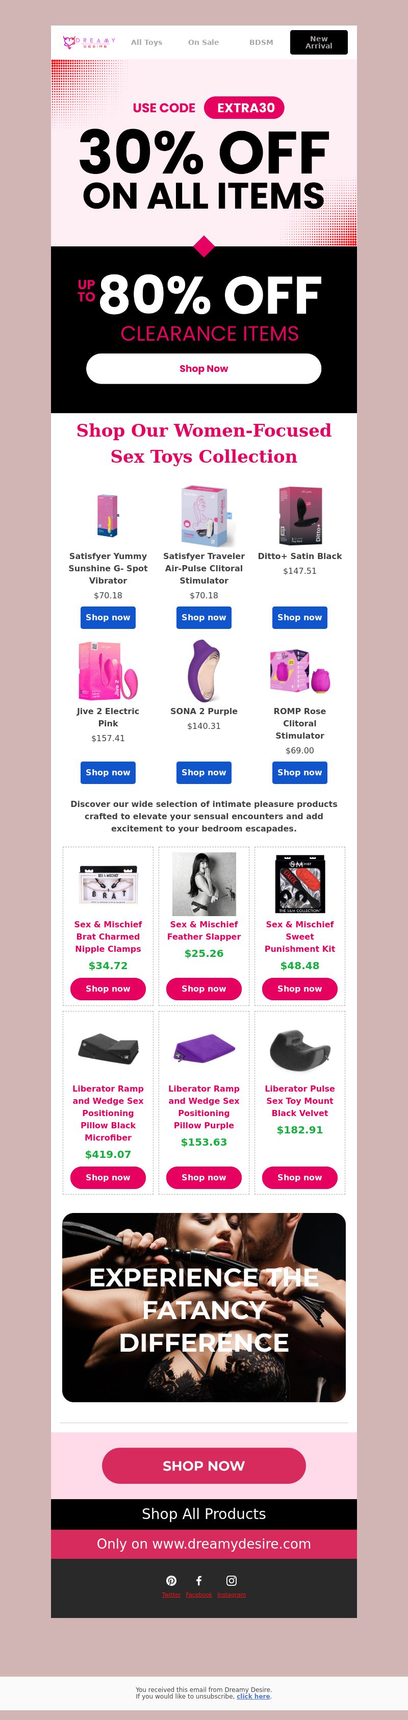Click the Twitter text link
This screenshot has height=1720, width=408.
(x=171, y=1595)
